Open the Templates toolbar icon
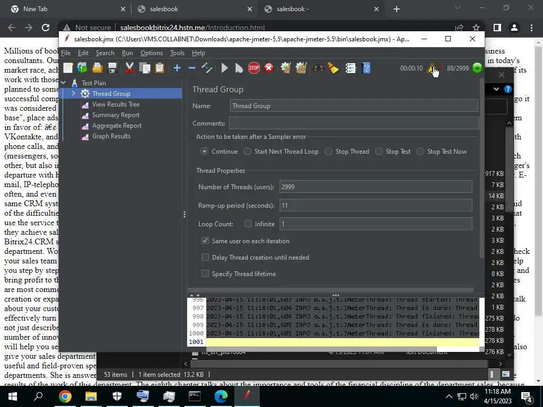The image size is (543, 407). click(x=82, y=68)
